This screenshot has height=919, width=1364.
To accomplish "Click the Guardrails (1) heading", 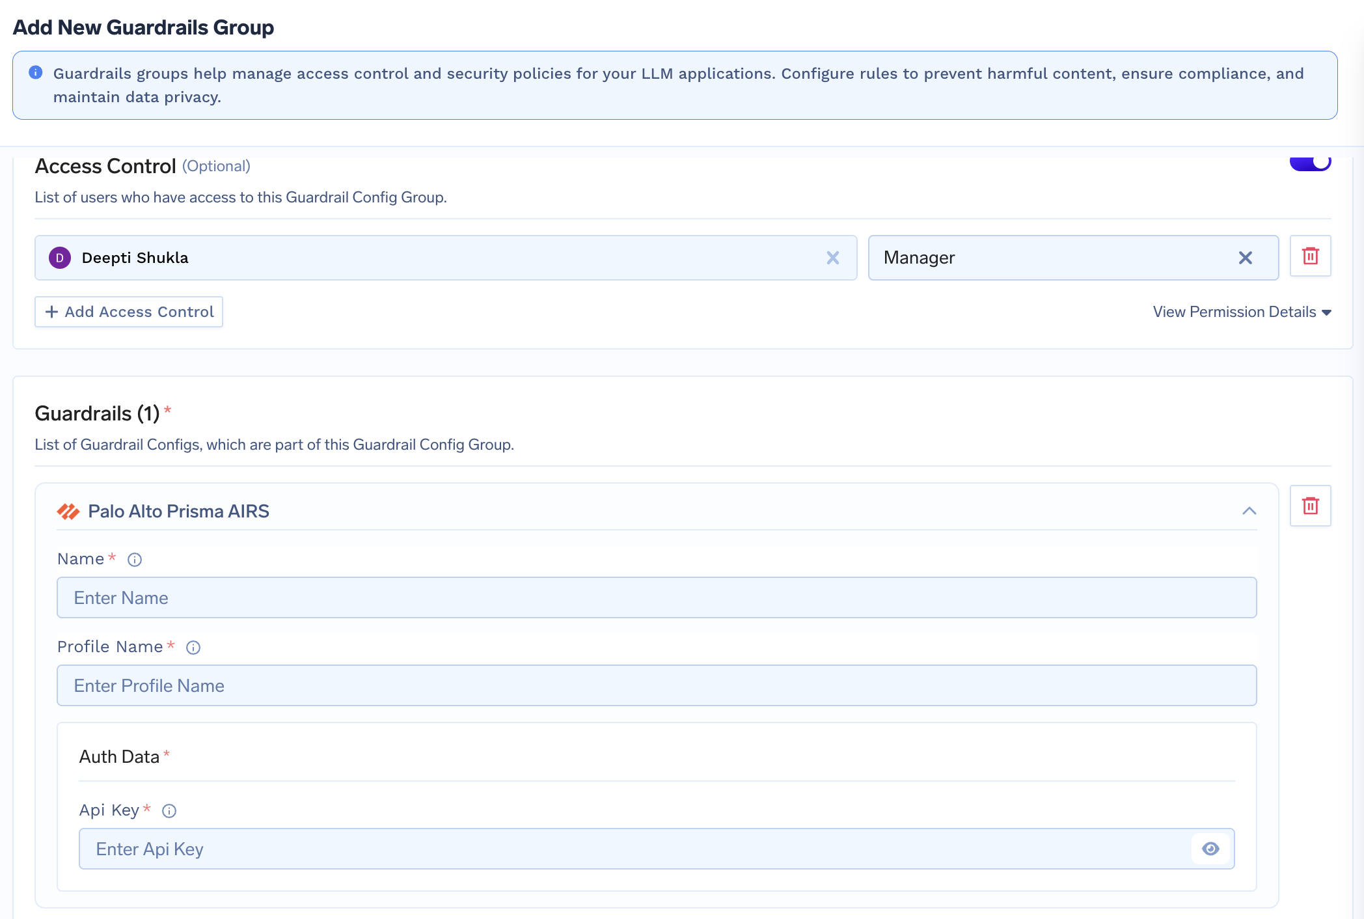I will [x=97, y=413].
